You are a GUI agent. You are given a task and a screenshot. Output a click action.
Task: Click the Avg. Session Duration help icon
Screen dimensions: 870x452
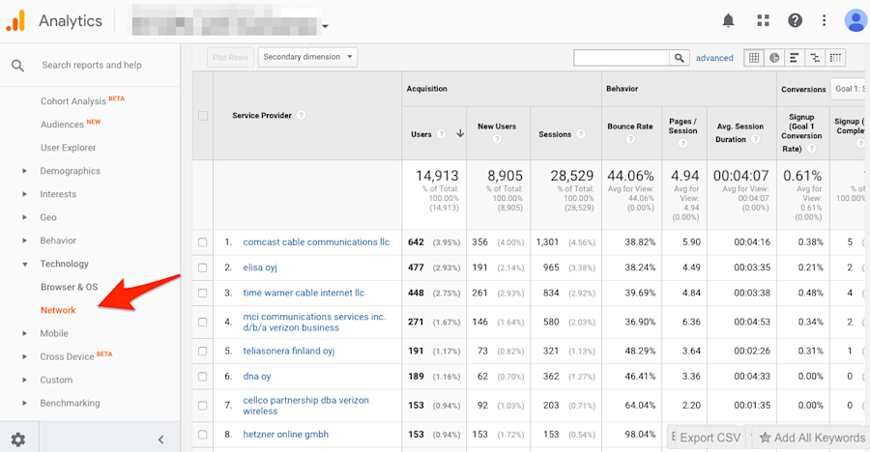pyautogui.click(x=756, y=139)
